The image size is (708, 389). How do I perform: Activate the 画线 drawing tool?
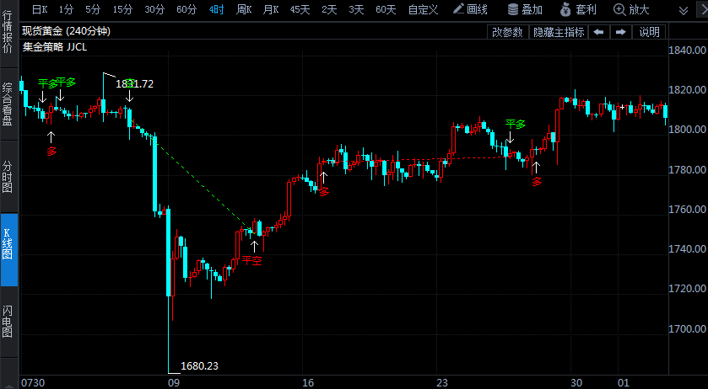pyautogui.click(x=470, y=9)
